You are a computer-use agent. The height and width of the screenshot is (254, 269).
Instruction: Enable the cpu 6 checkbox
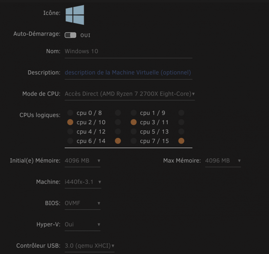(x=70, y=141)
